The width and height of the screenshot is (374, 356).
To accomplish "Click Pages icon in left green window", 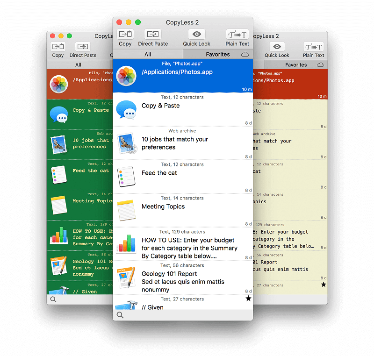I will 59,266.
